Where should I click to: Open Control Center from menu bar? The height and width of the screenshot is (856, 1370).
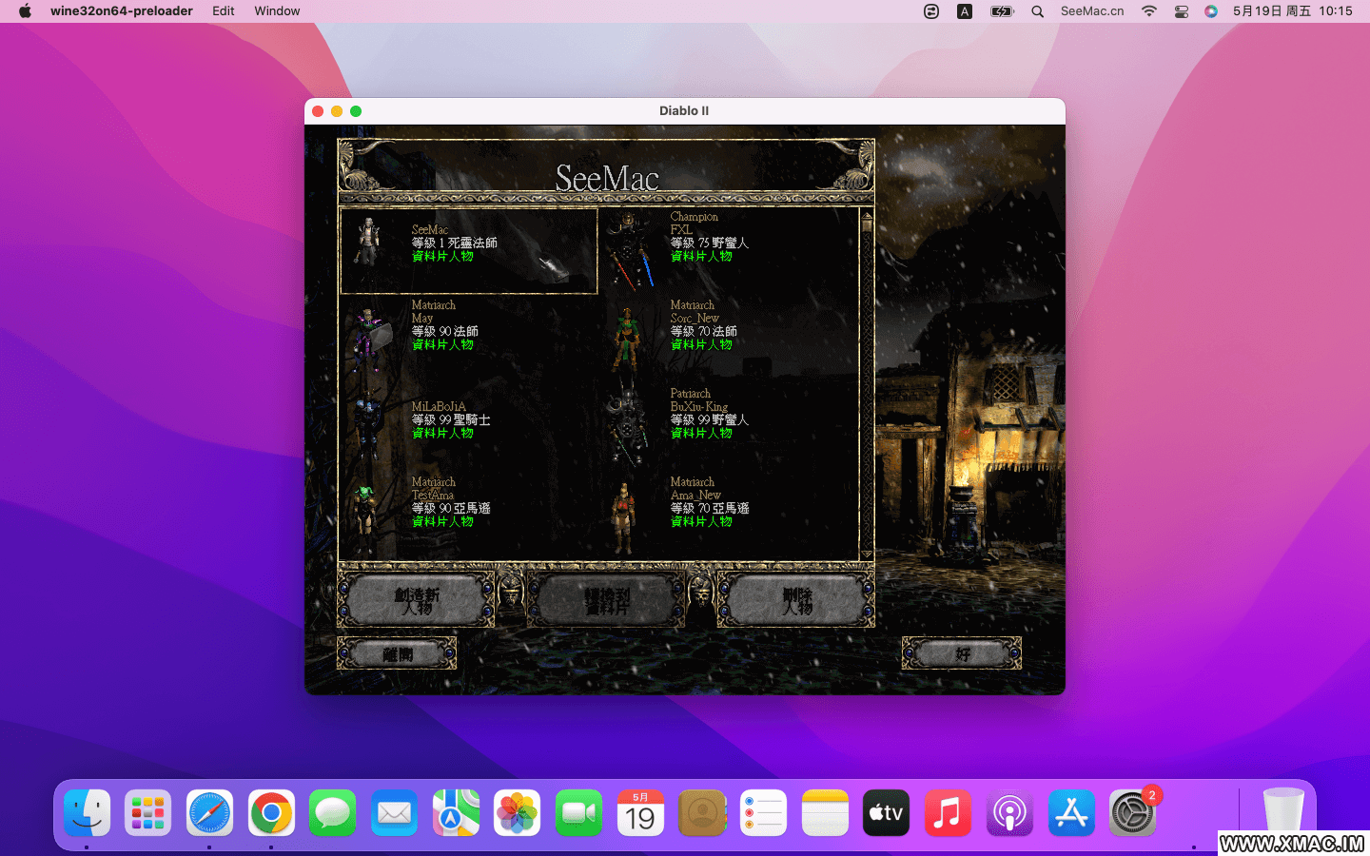coord(1182,11)
